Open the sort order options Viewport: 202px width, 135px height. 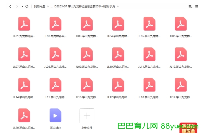[191, 6]
